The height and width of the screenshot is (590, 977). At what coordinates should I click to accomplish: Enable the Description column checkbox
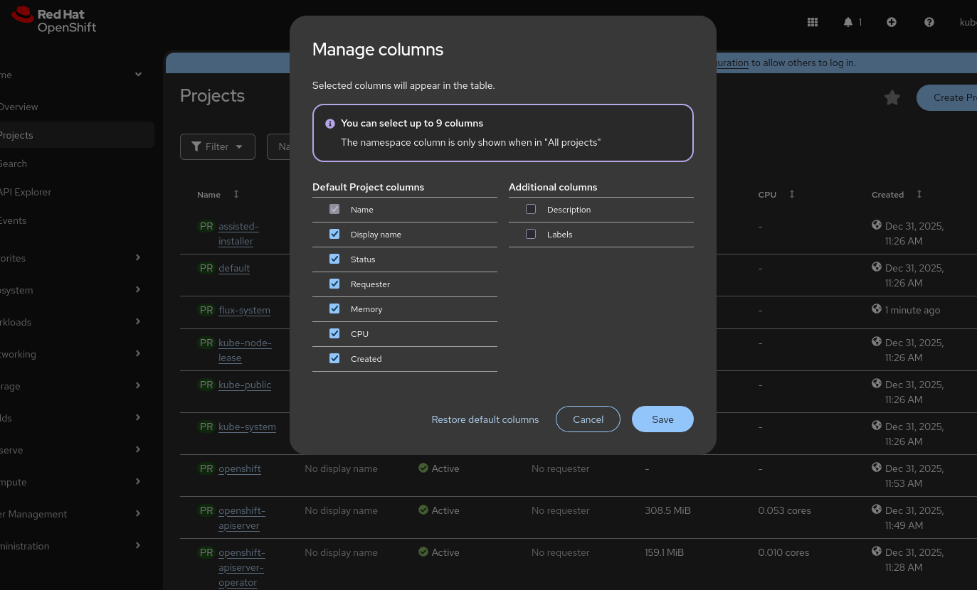pos(531,210)
